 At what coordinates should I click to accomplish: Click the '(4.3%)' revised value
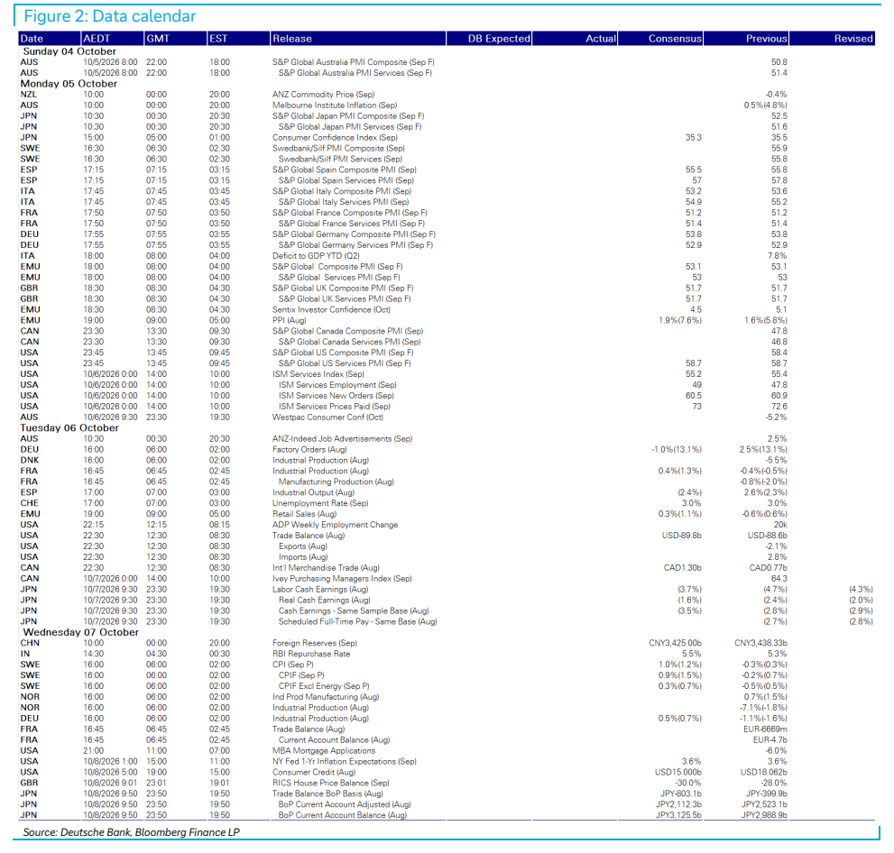click(861, 589)
